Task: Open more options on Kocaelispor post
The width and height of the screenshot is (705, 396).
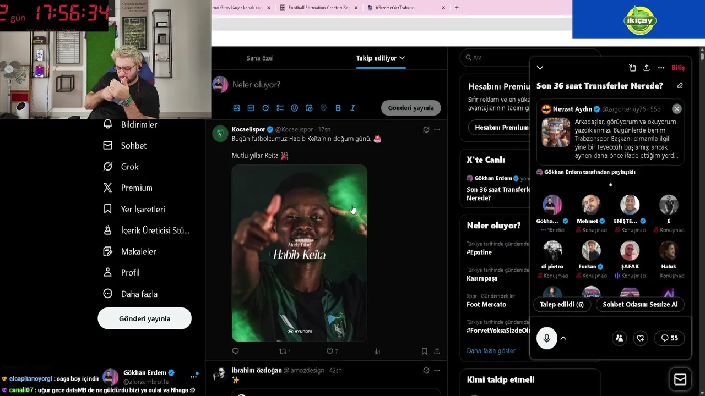Action: 437,129
